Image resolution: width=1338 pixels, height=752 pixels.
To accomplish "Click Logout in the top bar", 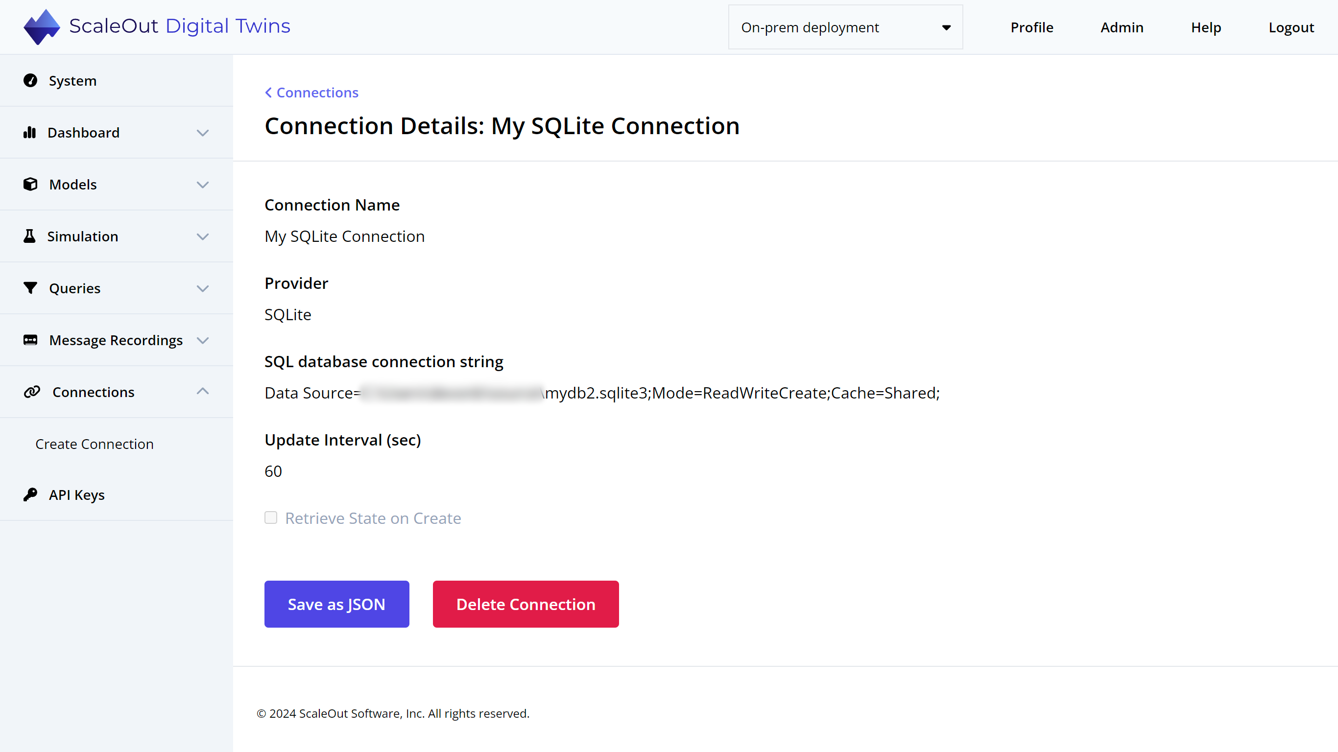I will click(x=1291, y=27).
